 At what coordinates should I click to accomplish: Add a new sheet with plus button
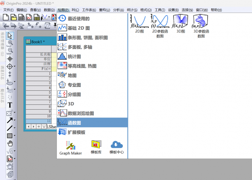[x=39, y=127]
